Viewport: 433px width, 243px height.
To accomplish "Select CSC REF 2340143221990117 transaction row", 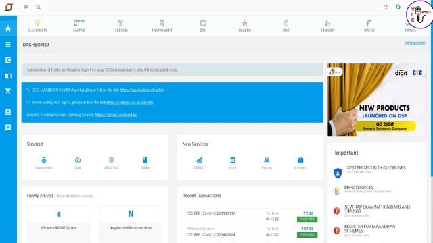I will 250,216.
